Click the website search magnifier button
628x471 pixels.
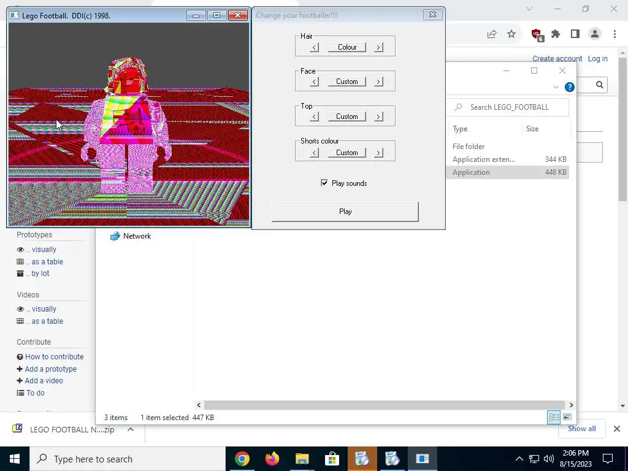click(599, 85)
